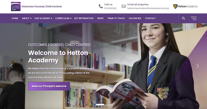Image resolution: width=207 pixels, height=109 pixels.
Task: Open the News menu item
Action: 100,18
